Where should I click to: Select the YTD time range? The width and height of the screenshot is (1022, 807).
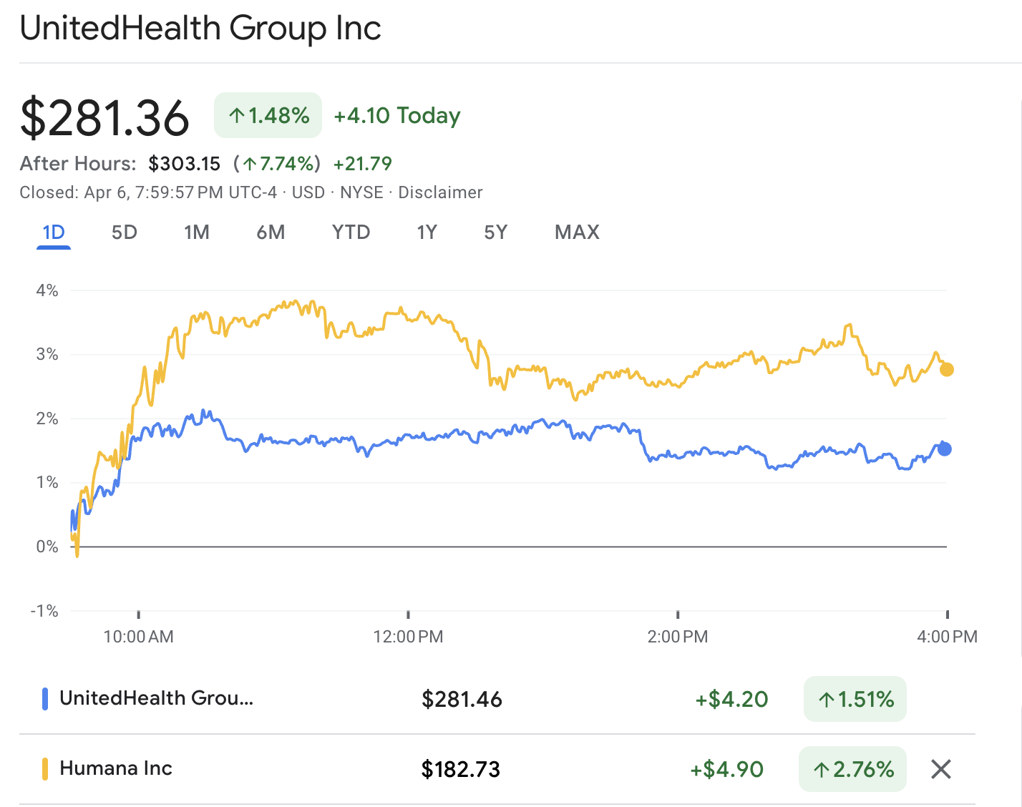(x=350, y=232)
